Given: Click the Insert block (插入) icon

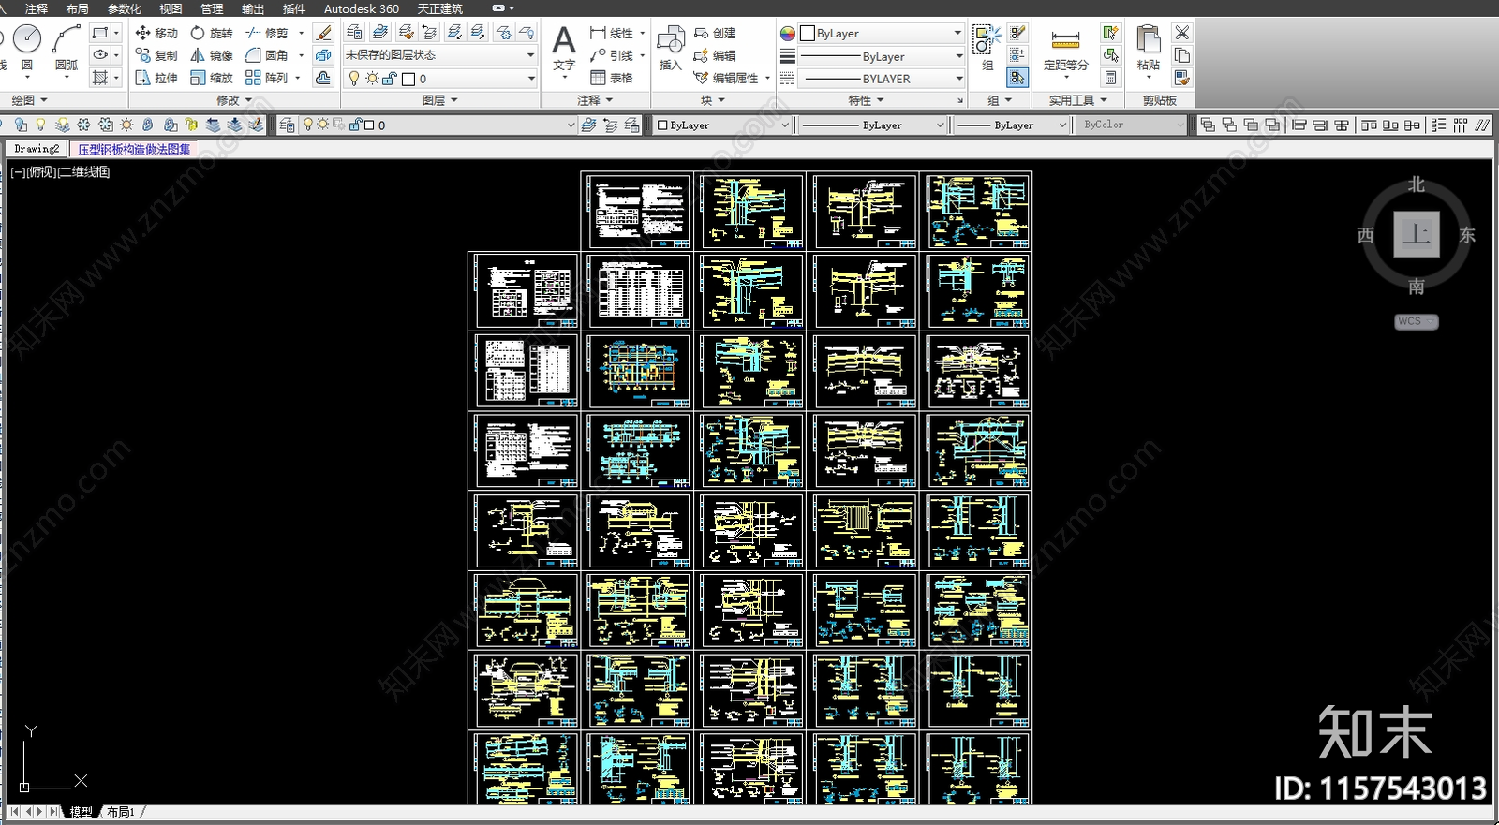Looking at the screenshot, I should [671, 49].
